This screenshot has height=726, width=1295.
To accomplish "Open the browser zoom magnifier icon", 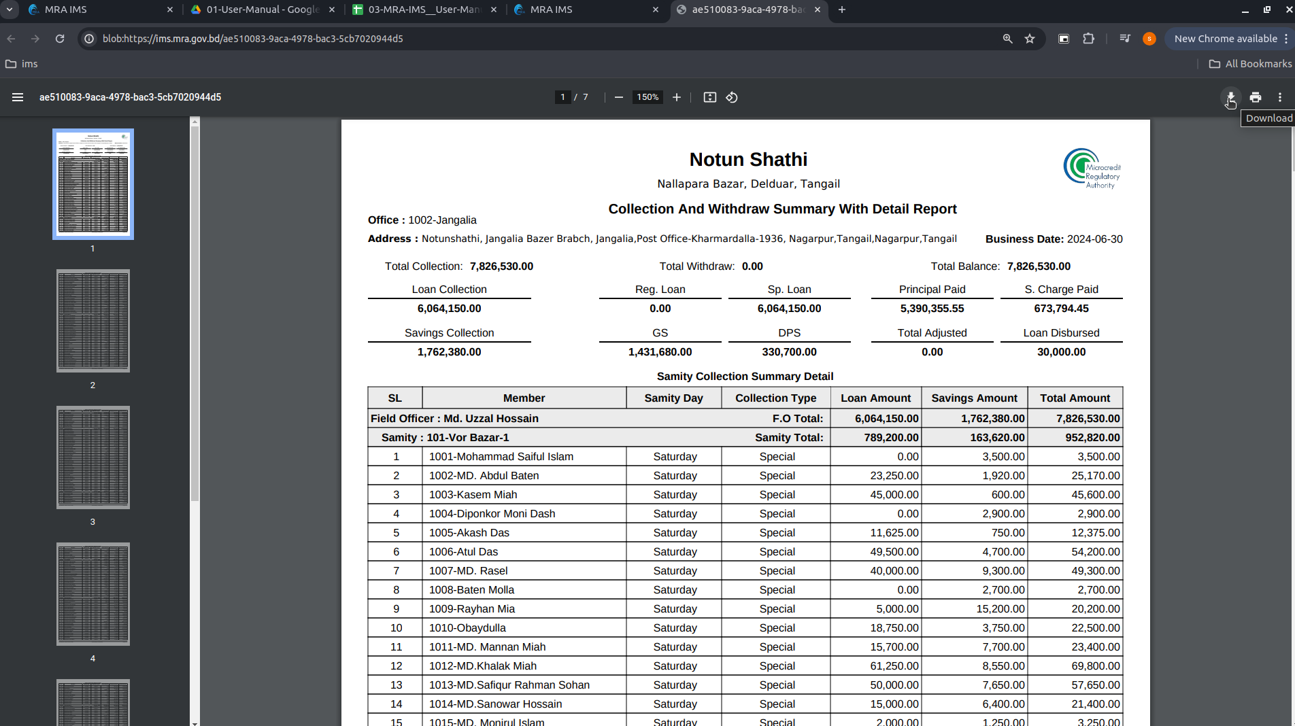I will tap(1007, 39).
